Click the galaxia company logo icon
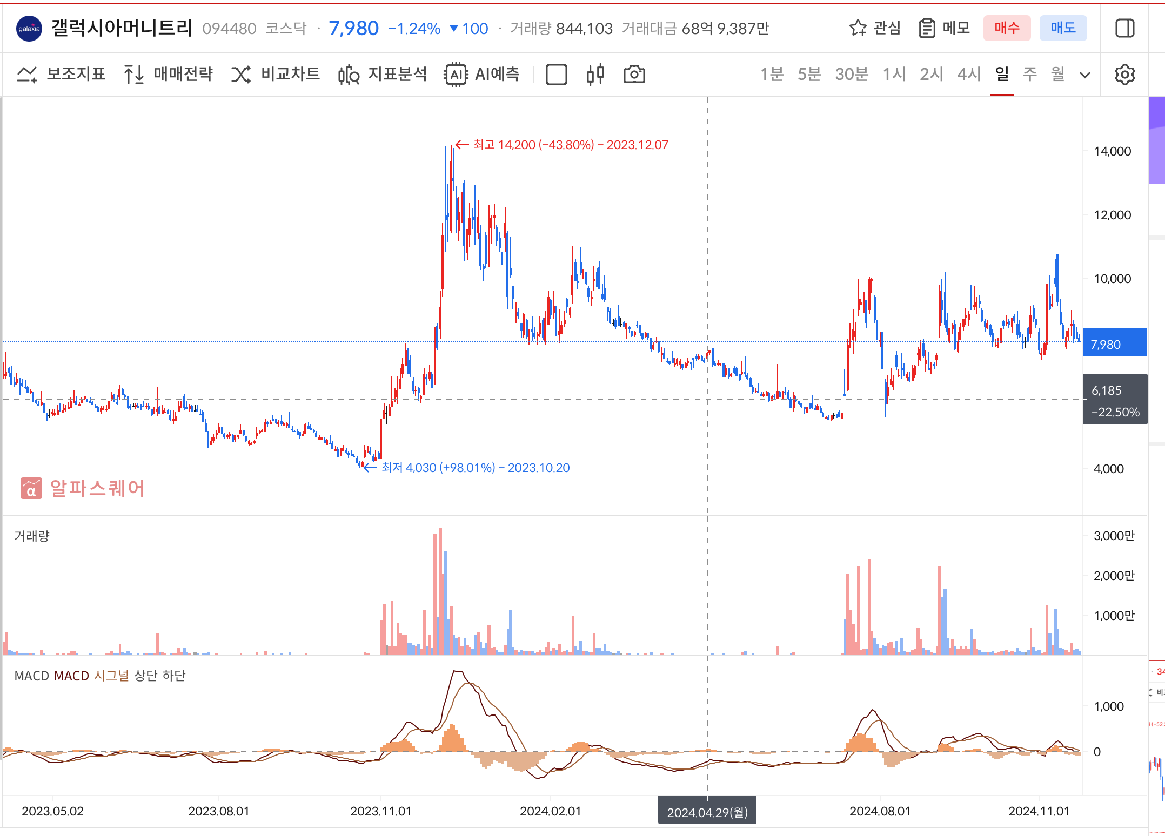 tap(29, 29)
